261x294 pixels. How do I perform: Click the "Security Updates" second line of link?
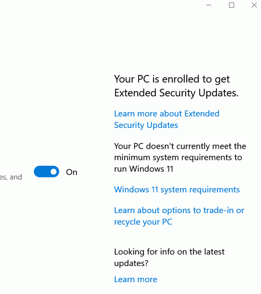point(146,125)
